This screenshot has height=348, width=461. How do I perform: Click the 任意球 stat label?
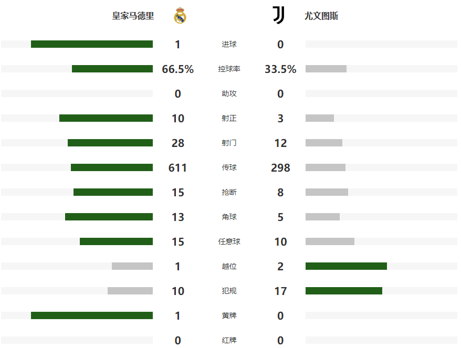coord(229,242)
